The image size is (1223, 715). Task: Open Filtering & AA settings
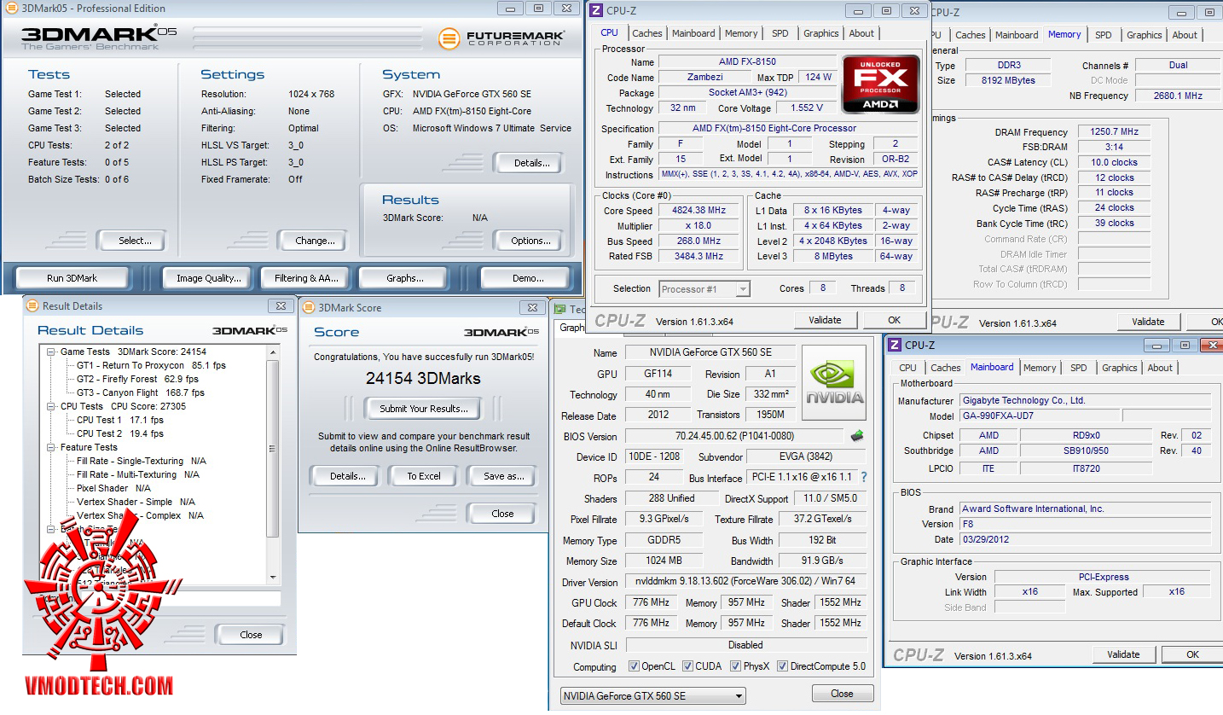point(306,278)
